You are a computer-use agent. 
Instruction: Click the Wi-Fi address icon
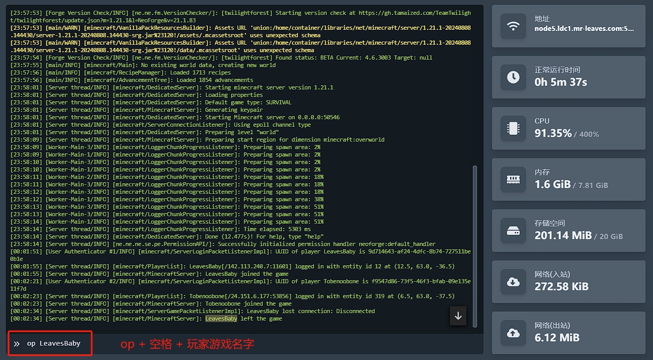[513, 26]
